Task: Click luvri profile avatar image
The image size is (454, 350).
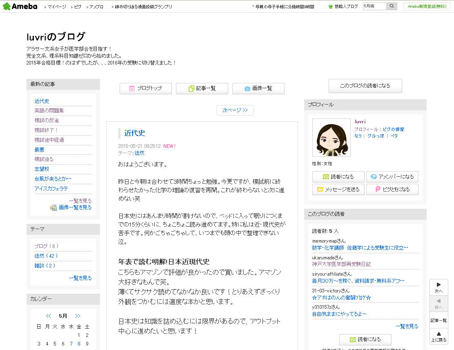Action: (332, 138)
